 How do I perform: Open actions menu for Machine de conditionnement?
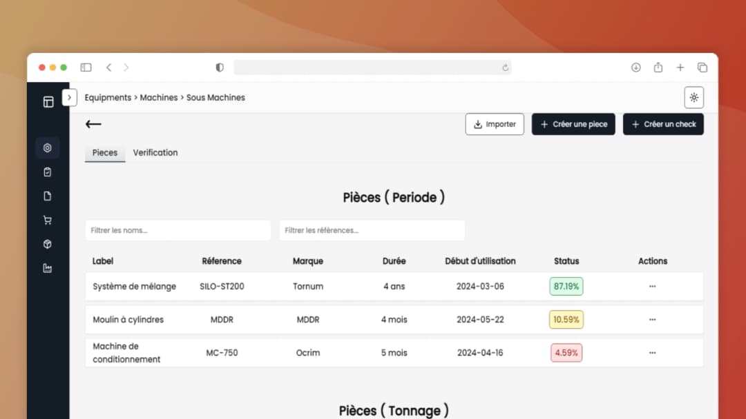(x=652, y=353)
